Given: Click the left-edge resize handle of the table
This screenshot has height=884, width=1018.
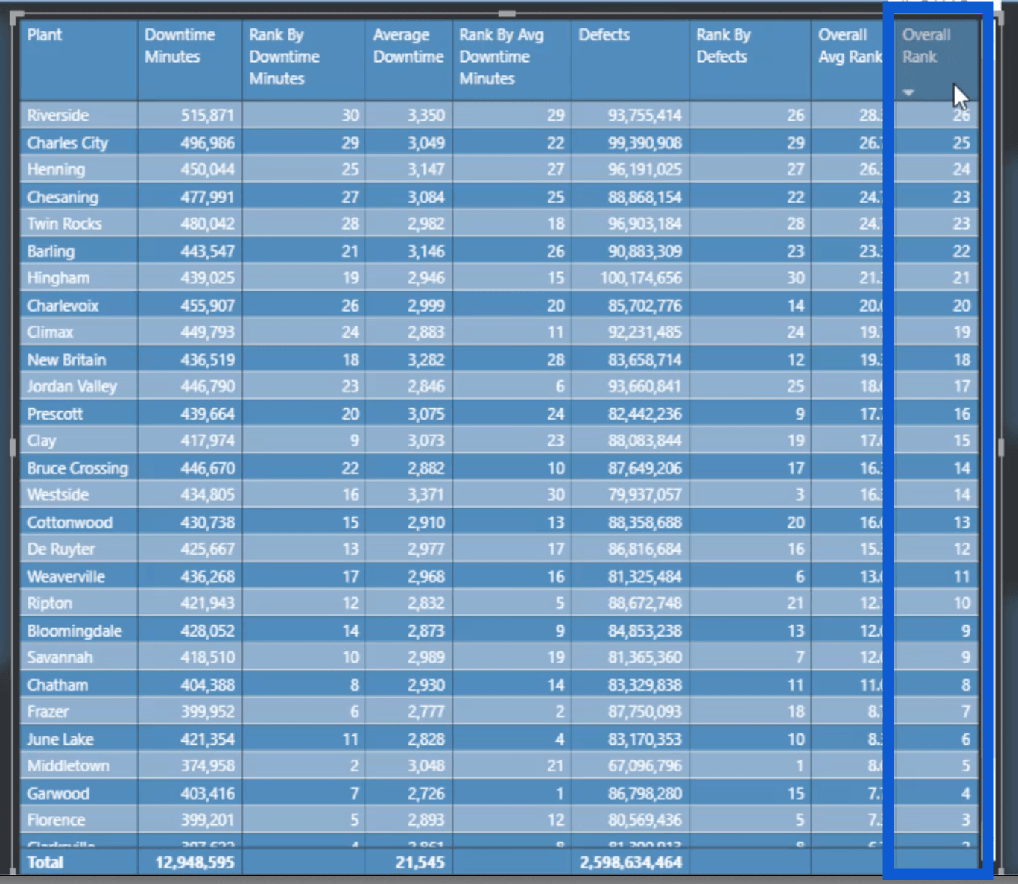Looking at the screenshot, I should coord(12,447).
